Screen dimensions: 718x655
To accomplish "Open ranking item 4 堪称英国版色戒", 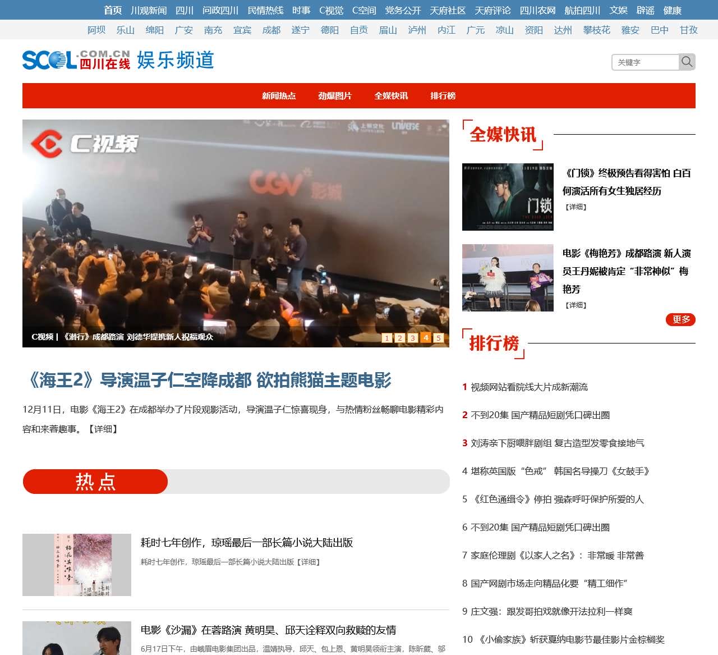I will coord(560,471).
